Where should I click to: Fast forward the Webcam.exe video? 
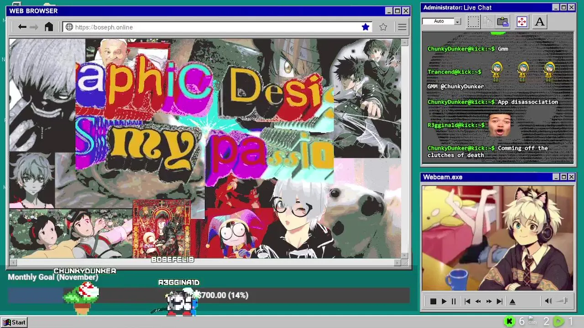pos(489,301)
